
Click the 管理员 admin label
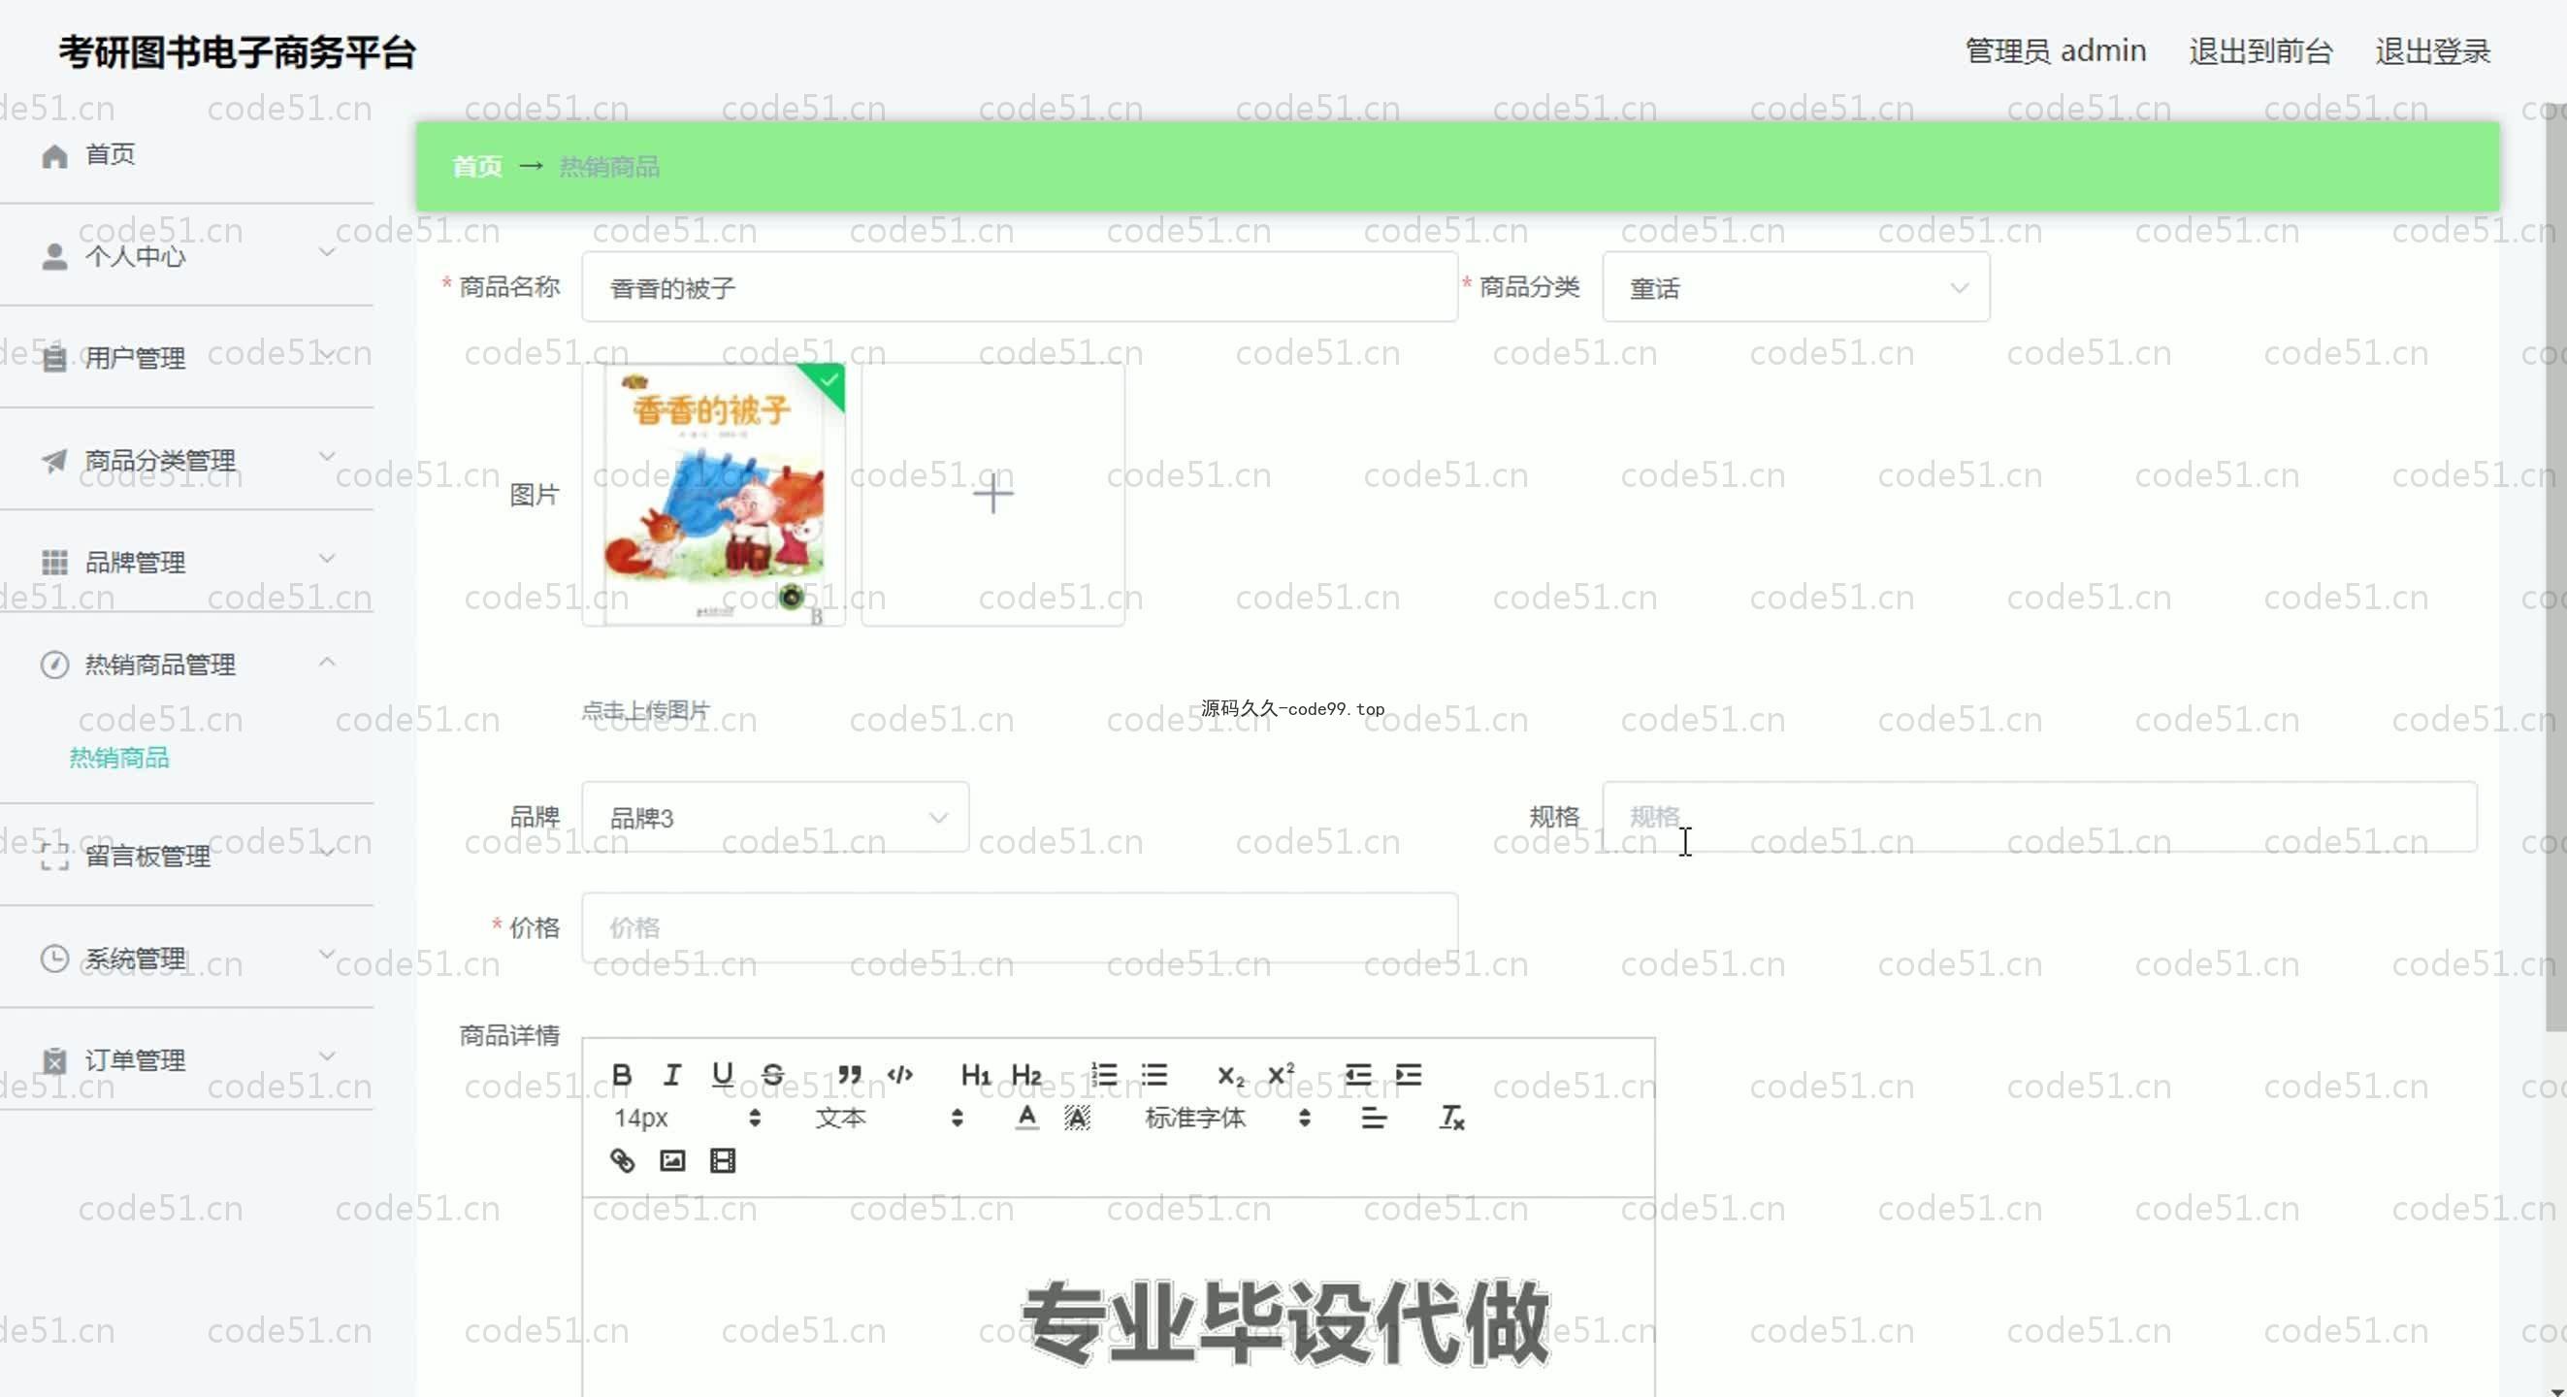2055,50
